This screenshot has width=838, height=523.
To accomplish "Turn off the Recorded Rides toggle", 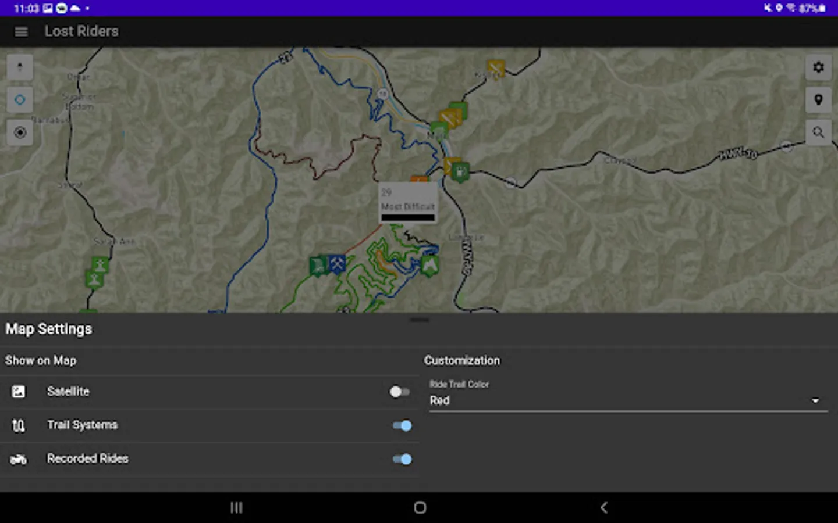I will click(x=402, y=459).
